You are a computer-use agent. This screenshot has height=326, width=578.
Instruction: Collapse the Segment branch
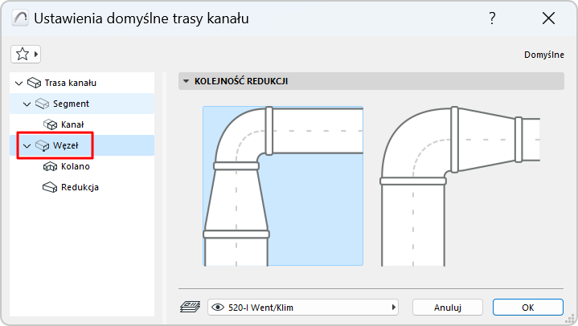27,104
